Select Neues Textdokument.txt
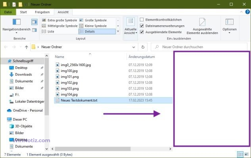The width and height of the screenshot is (251, 158). 113,100
